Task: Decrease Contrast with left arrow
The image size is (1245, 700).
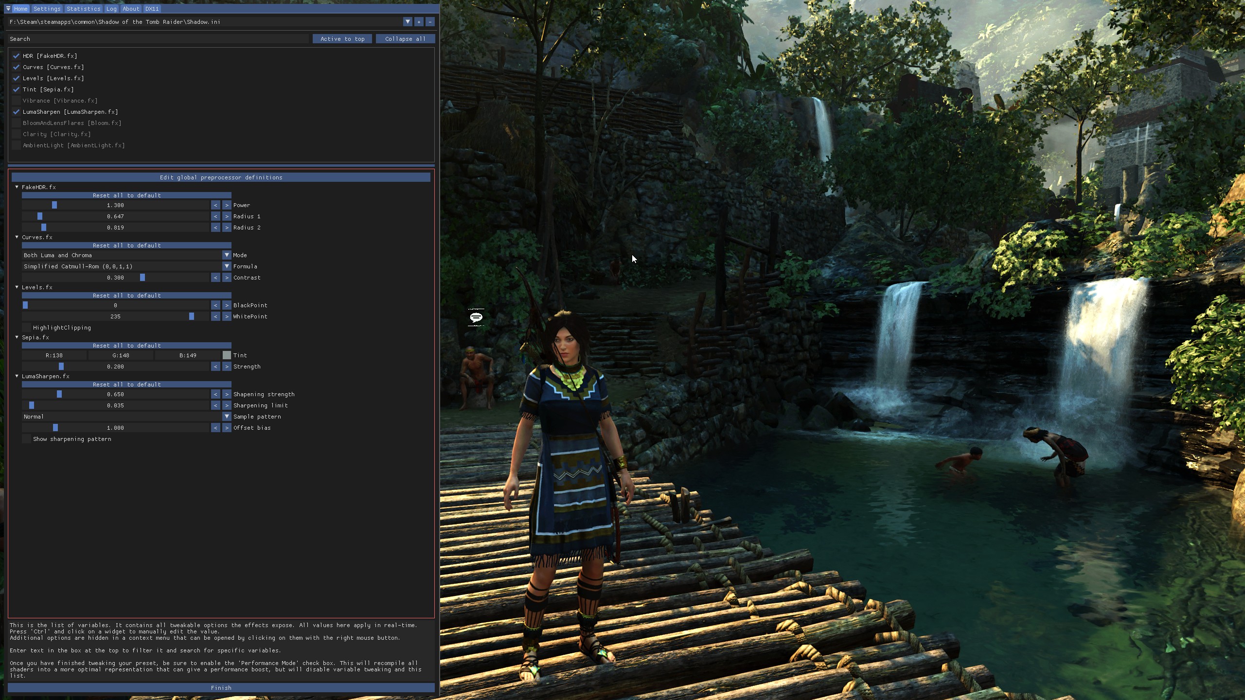Action: click(x=215, y=278)
